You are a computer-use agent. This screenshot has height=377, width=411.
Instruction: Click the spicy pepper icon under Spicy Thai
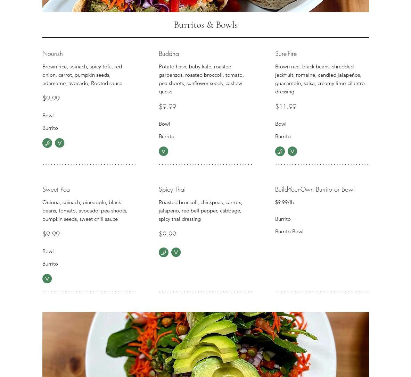164,253
